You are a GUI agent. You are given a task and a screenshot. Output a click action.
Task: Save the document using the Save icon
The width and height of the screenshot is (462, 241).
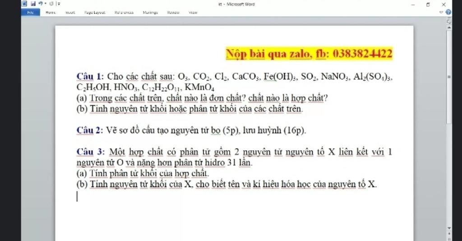pyautogui.click(x=33, y=4)
